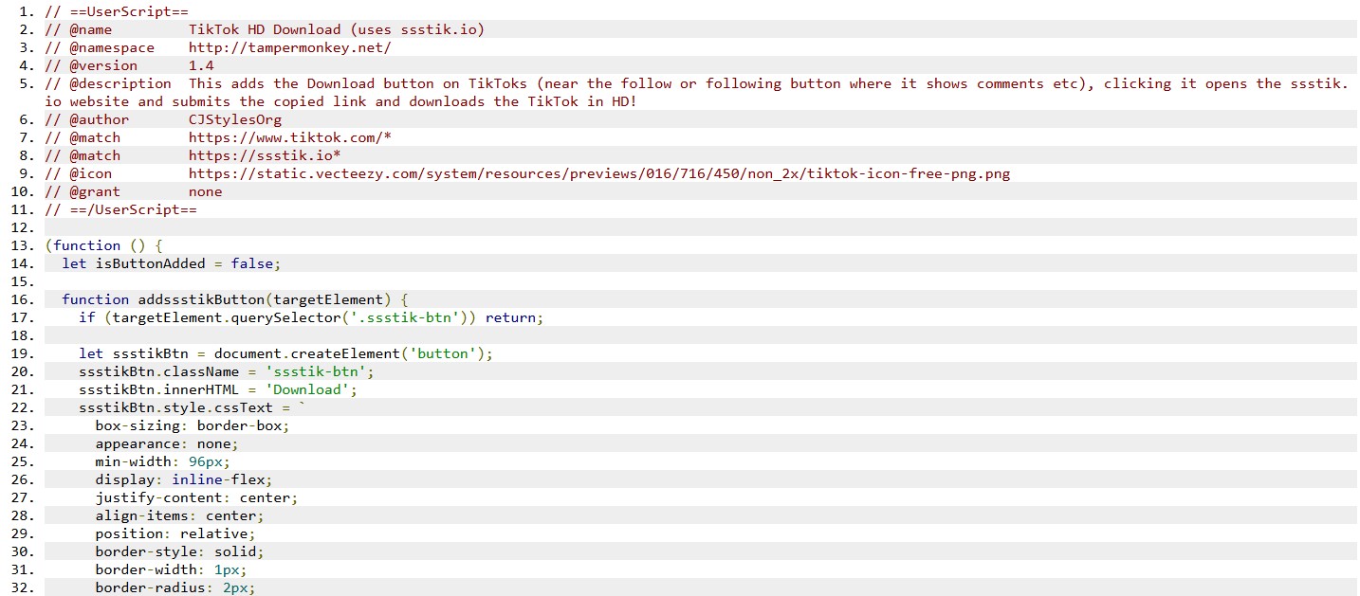Click line number 12 in the gutter
The width and height of the screenshot is (1360, 596).
pos(24,227)
